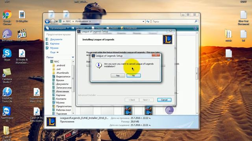This screenshot has width=252, height=141.
Task: Select the New Text Document desktop icon
Action: [x=243, y=18]
